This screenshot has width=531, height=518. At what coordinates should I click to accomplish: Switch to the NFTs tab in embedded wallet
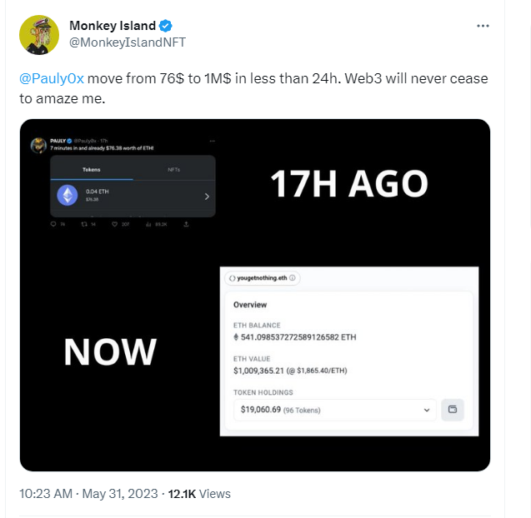pyautogui.click(x=173, y=170)
